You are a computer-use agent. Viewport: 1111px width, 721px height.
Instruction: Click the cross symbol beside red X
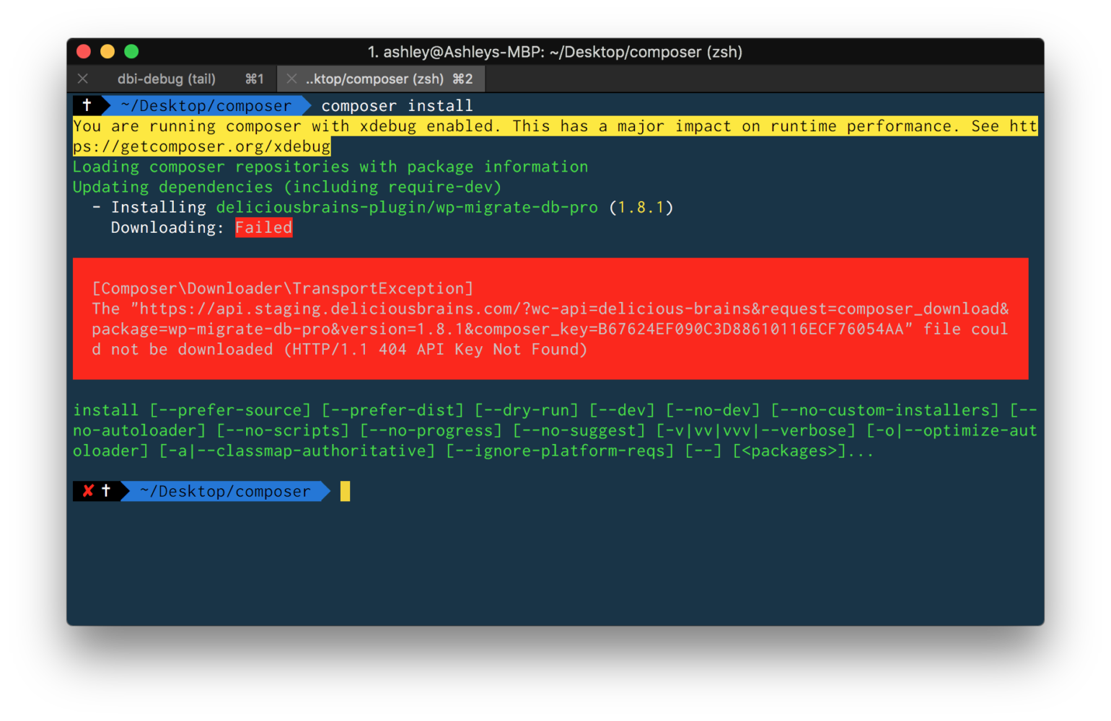click(x=106, y=490)
